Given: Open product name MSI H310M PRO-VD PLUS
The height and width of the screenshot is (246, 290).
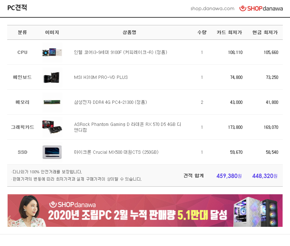Looking at the screenshot, I should pos(101,77).
